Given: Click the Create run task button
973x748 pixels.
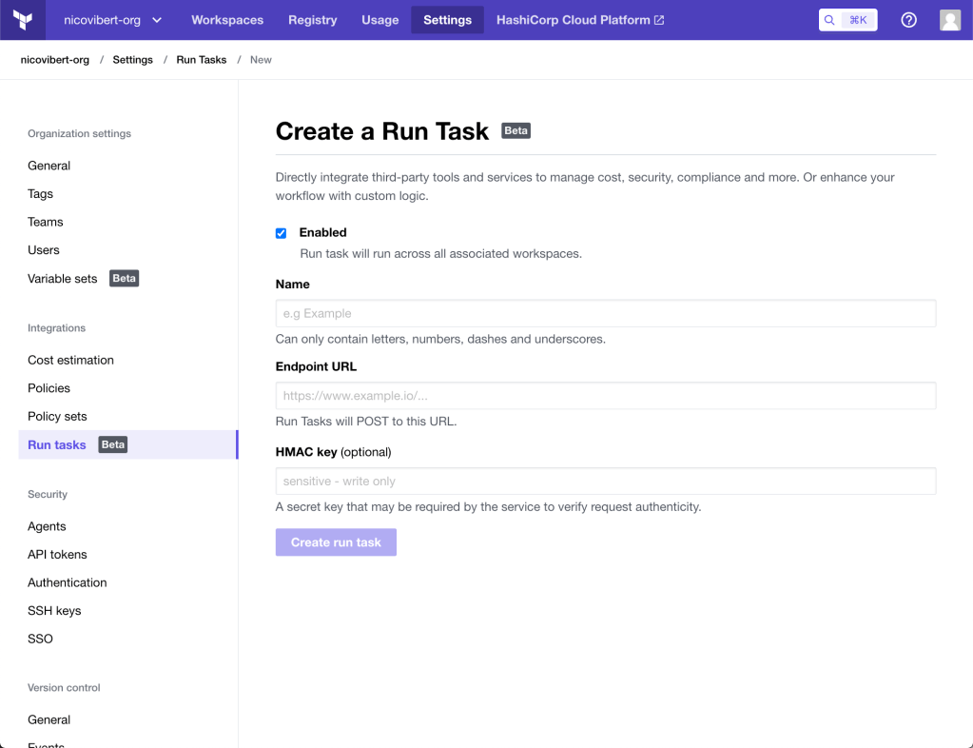Looking at the screenshot, I should 336,542.
